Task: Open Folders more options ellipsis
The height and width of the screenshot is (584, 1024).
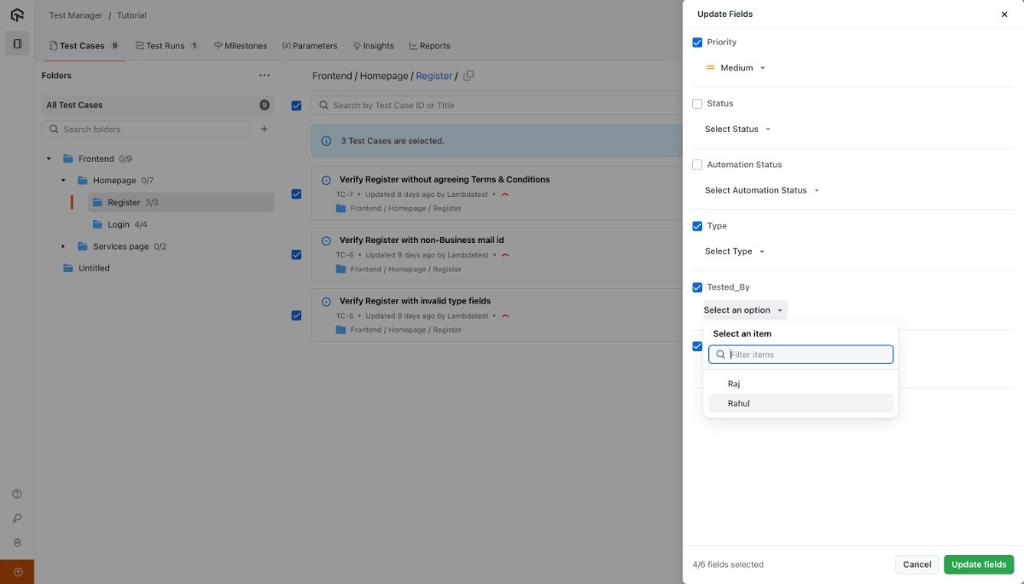Action: click(x=264, y=76)
